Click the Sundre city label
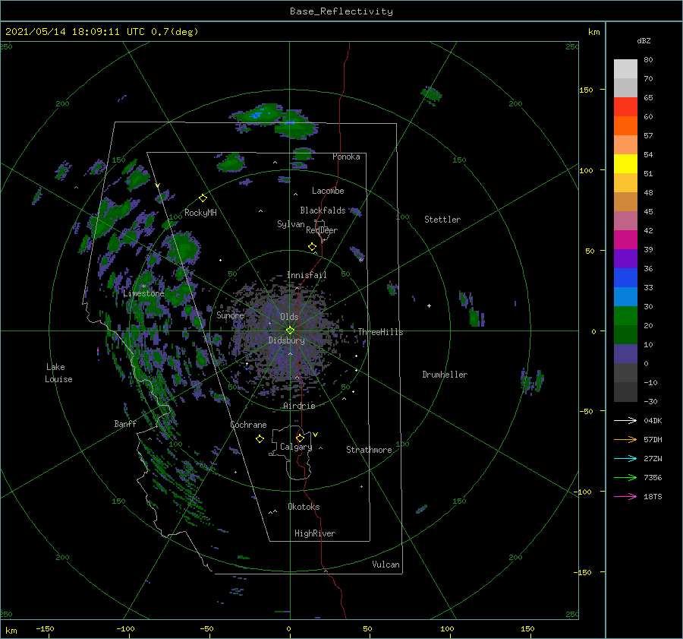Image resolution: width=683 pixels, height=639 pixels. [231, 315]
